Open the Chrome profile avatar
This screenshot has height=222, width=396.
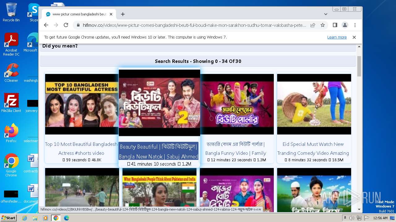coord(345,25)
